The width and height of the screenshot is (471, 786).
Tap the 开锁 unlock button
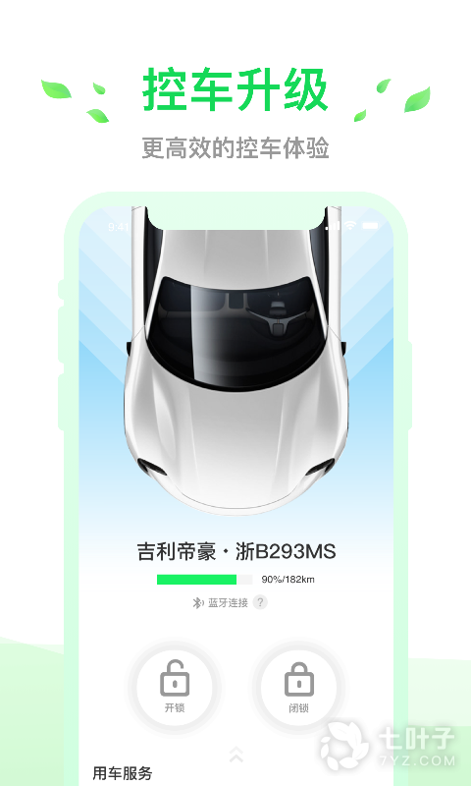pos(175,686)
